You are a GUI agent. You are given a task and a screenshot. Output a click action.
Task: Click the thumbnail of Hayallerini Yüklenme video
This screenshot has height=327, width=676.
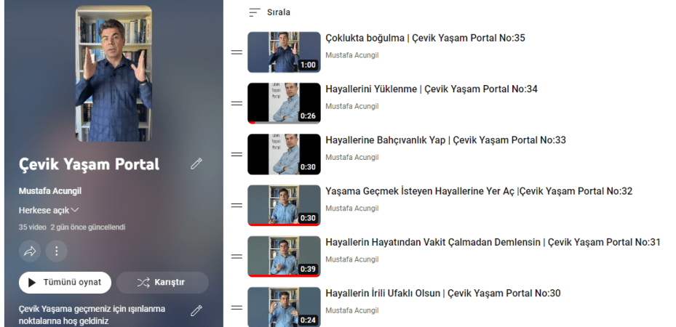pos(284,103)
